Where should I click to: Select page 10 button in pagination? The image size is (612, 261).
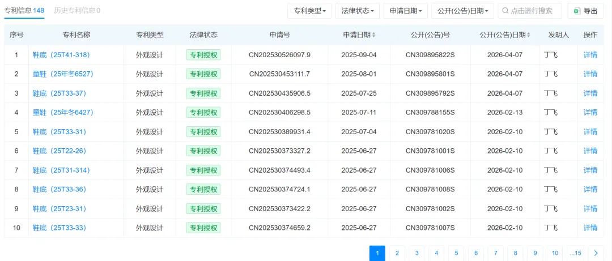point(555,253)
